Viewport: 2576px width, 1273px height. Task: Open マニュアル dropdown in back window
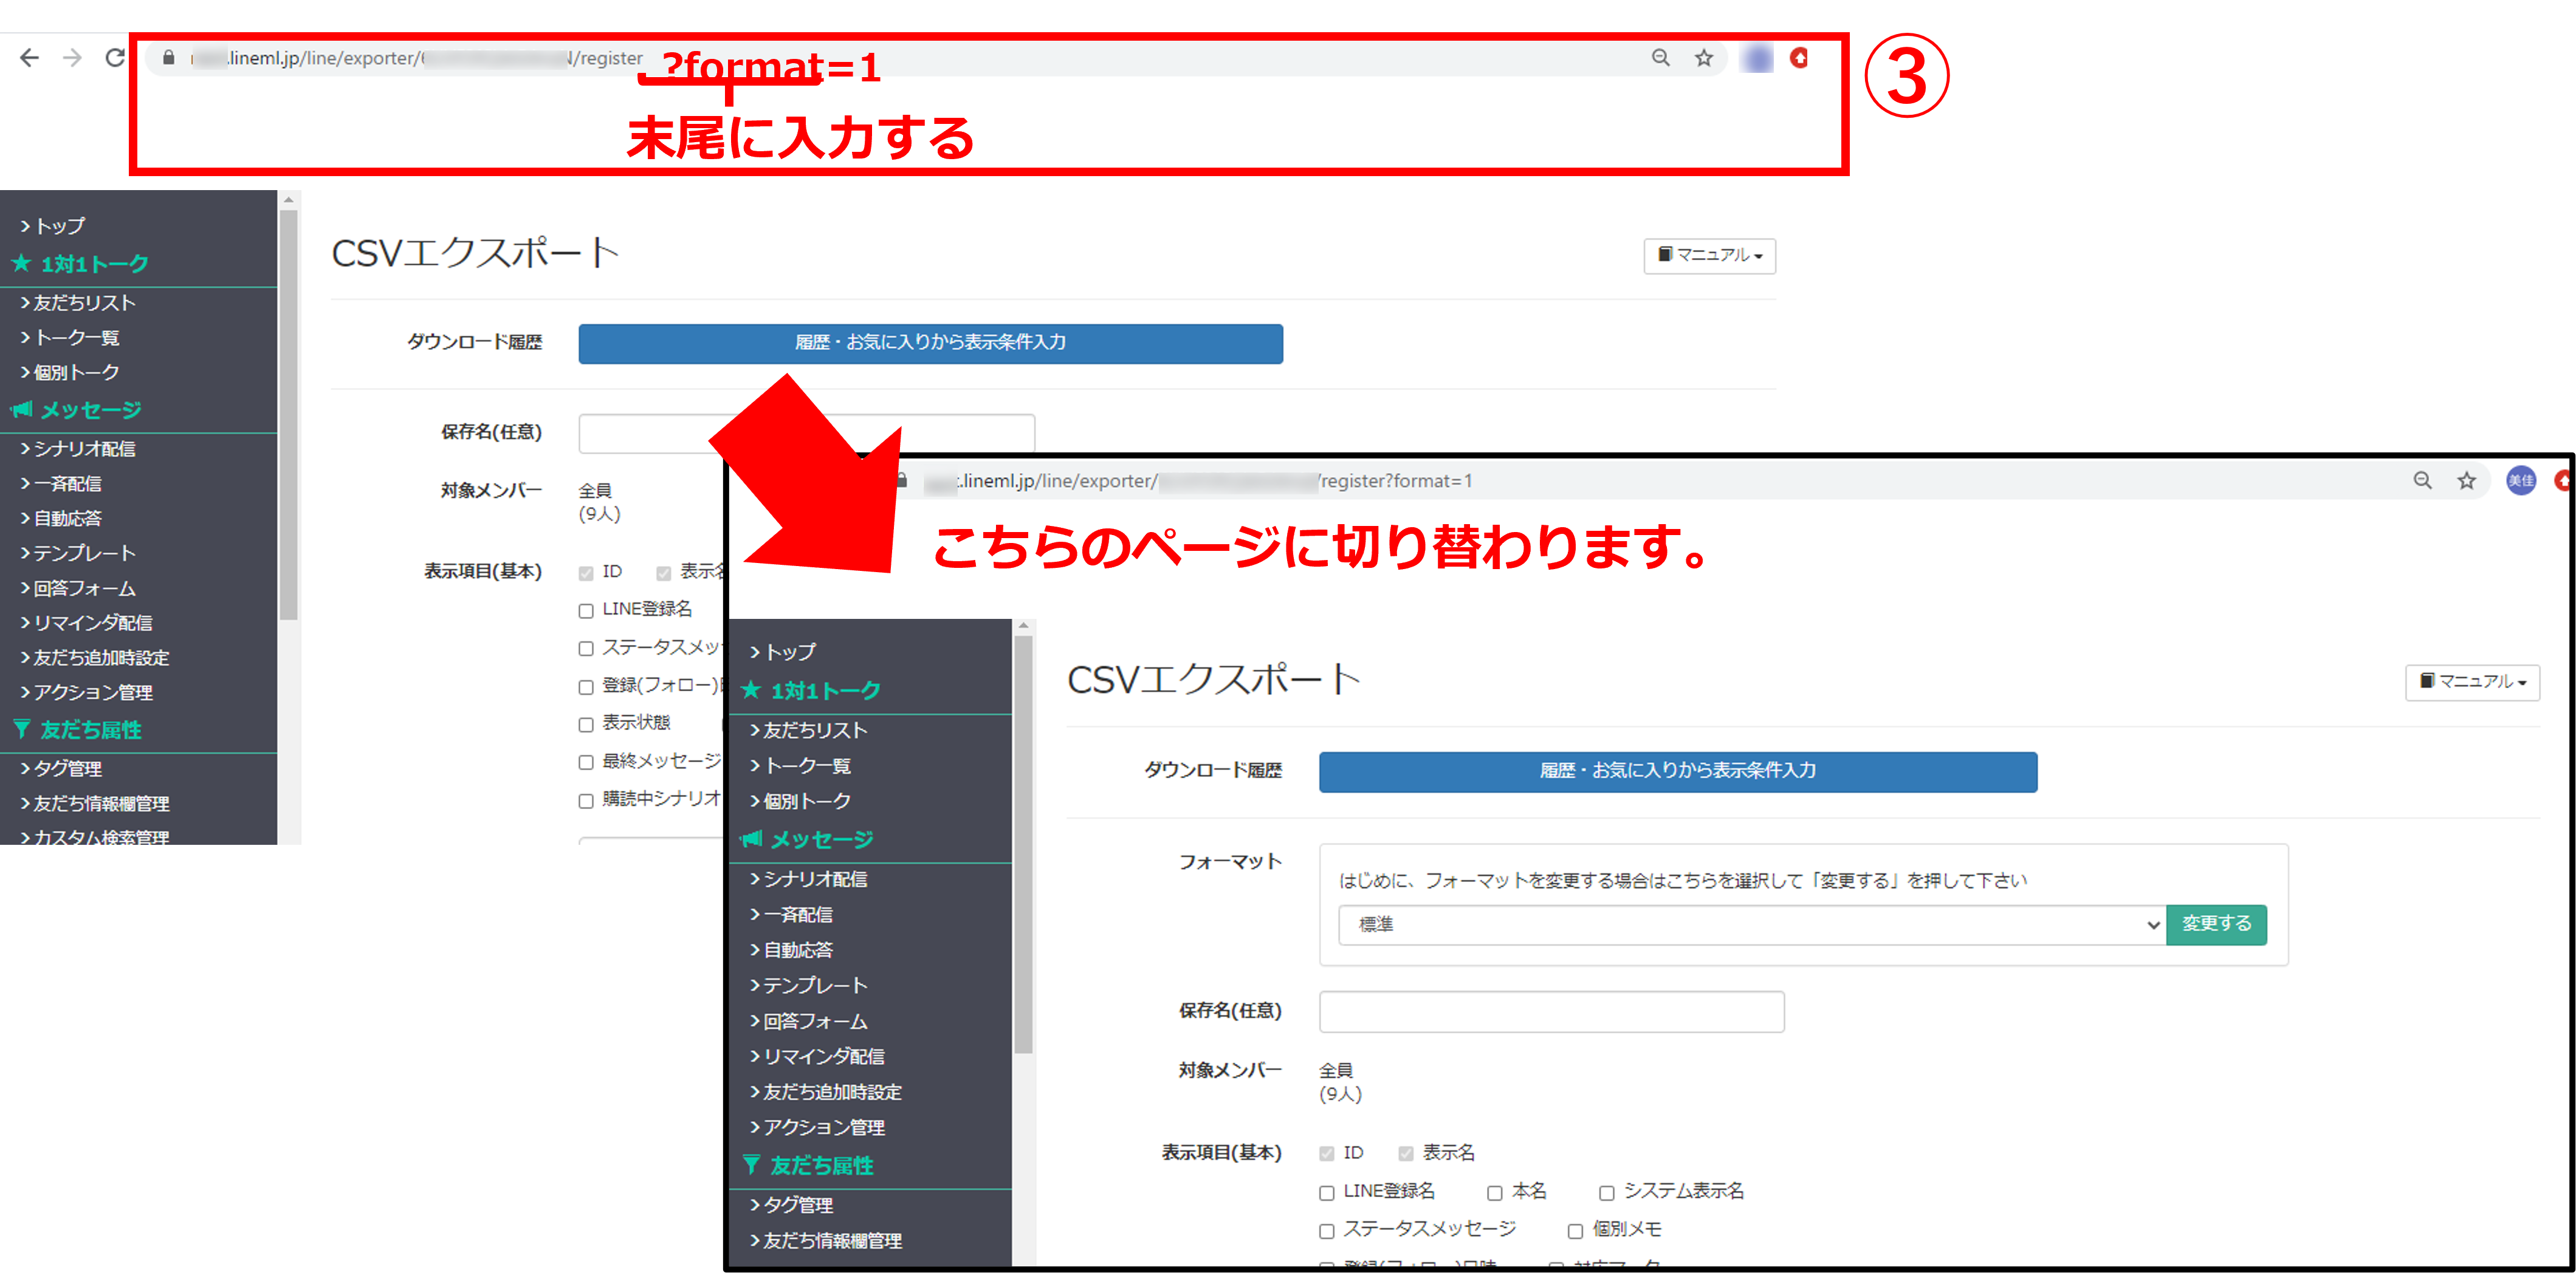click(1710, 256)
